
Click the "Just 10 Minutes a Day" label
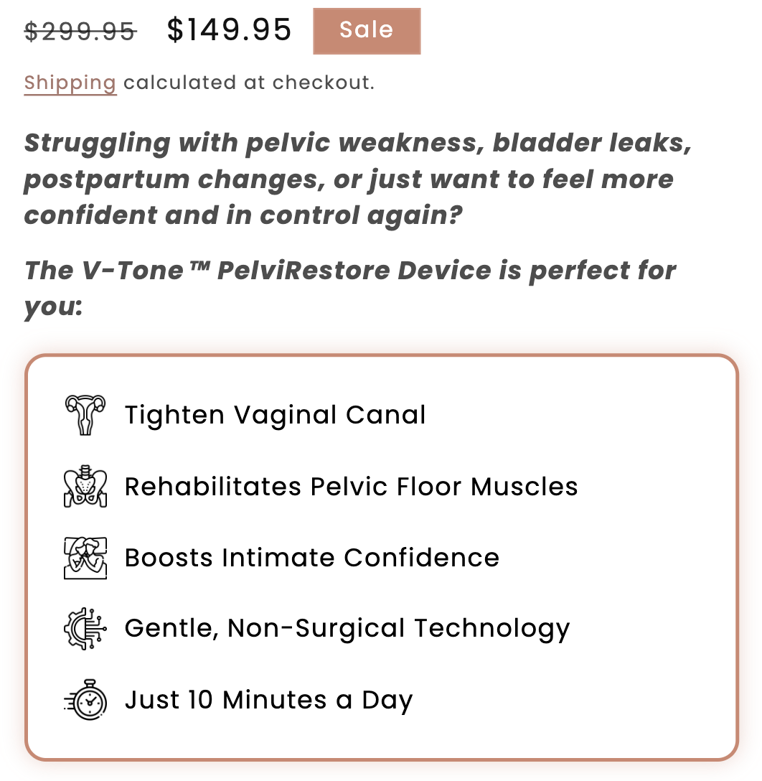pos(269,700)
